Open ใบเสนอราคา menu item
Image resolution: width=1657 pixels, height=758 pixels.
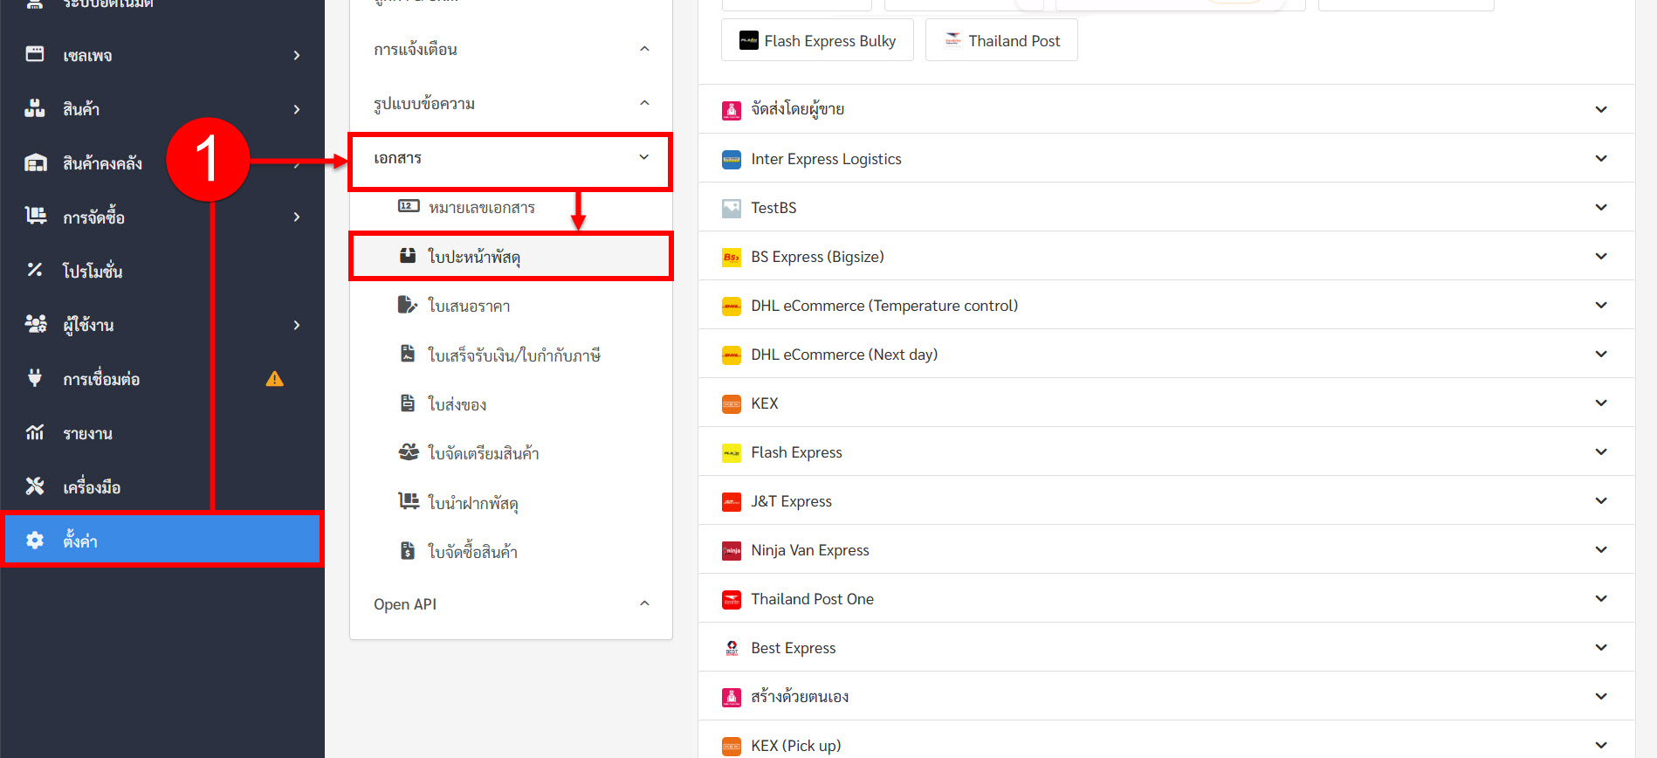point(511,306)
